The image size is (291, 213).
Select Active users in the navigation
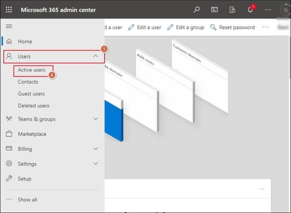click(x=31, y=70)
